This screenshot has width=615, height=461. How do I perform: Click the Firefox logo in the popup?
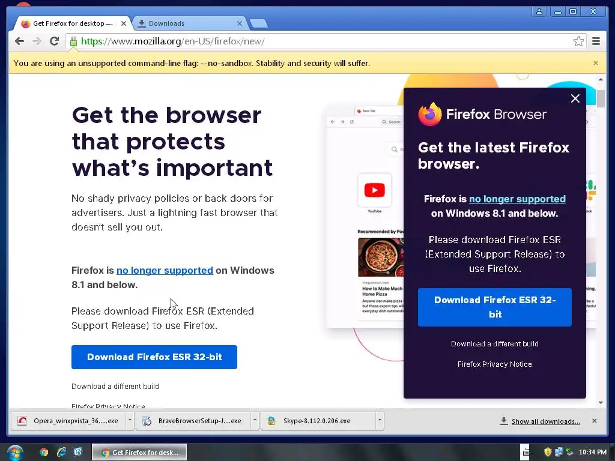coord(430,114)
